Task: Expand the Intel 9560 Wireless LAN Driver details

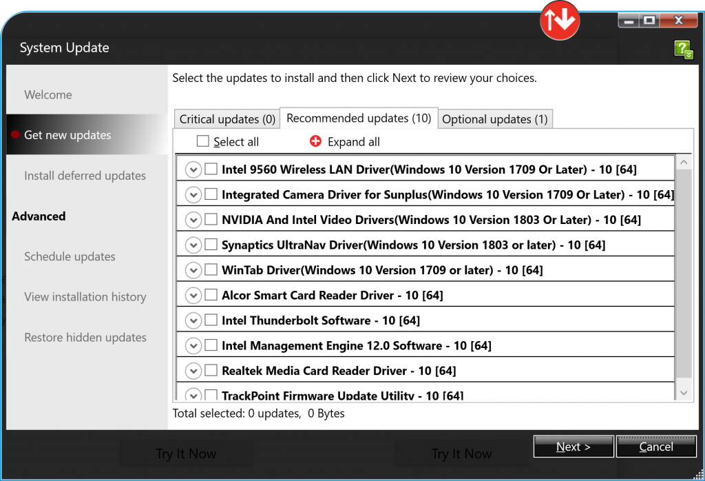Action: pyautogui.click(x=193, y=170)
